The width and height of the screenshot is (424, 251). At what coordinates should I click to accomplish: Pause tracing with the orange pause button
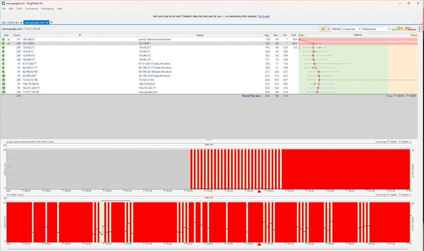pos(323,29)
